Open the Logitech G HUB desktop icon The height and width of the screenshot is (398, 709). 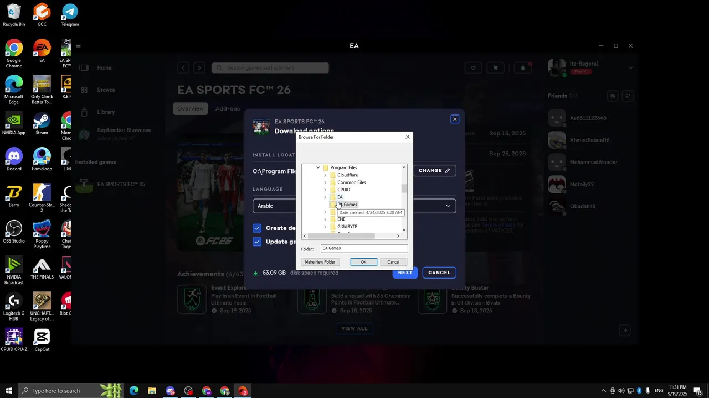click(14, 307)
